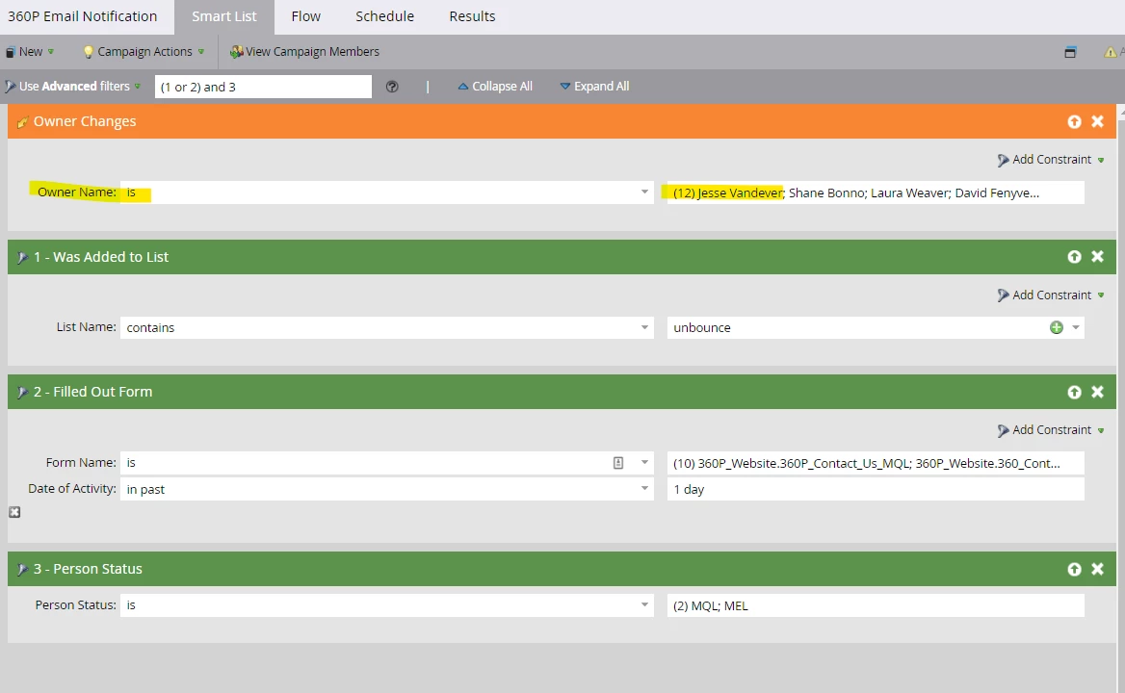Remove the Date of Activity constraint
Screen dimensions: 1125x693
tap(14, 512)
